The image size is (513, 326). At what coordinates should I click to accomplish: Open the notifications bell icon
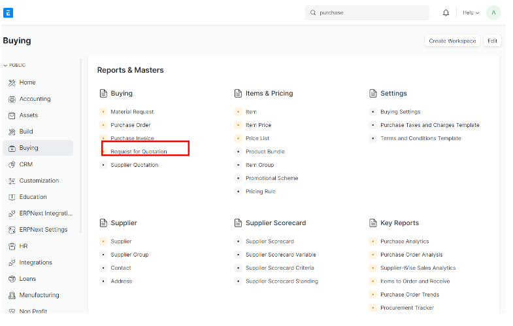tap(446, 12)
